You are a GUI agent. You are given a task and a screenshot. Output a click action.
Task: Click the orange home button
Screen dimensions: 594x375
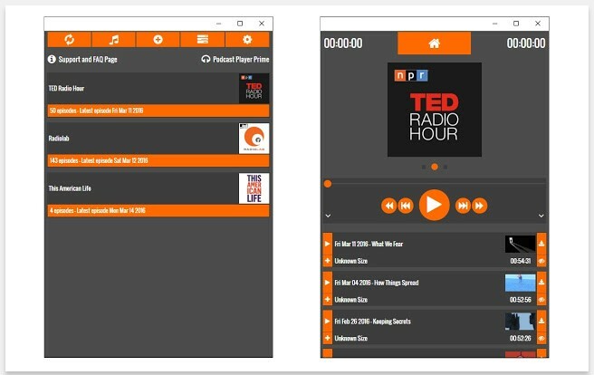tap(434, 43)
